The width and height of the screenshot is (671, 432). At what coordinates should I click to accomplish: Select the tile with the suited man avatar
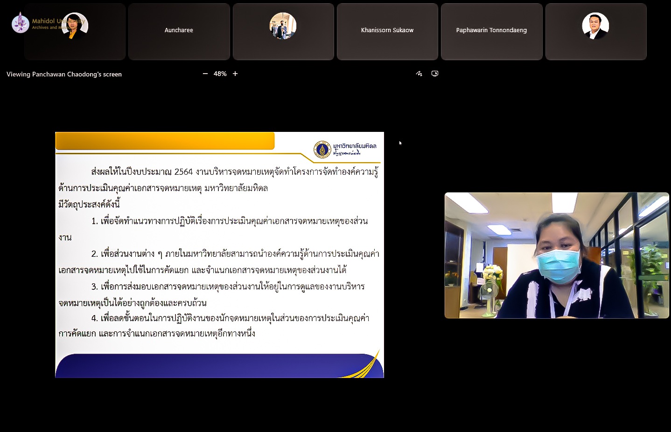596,32
